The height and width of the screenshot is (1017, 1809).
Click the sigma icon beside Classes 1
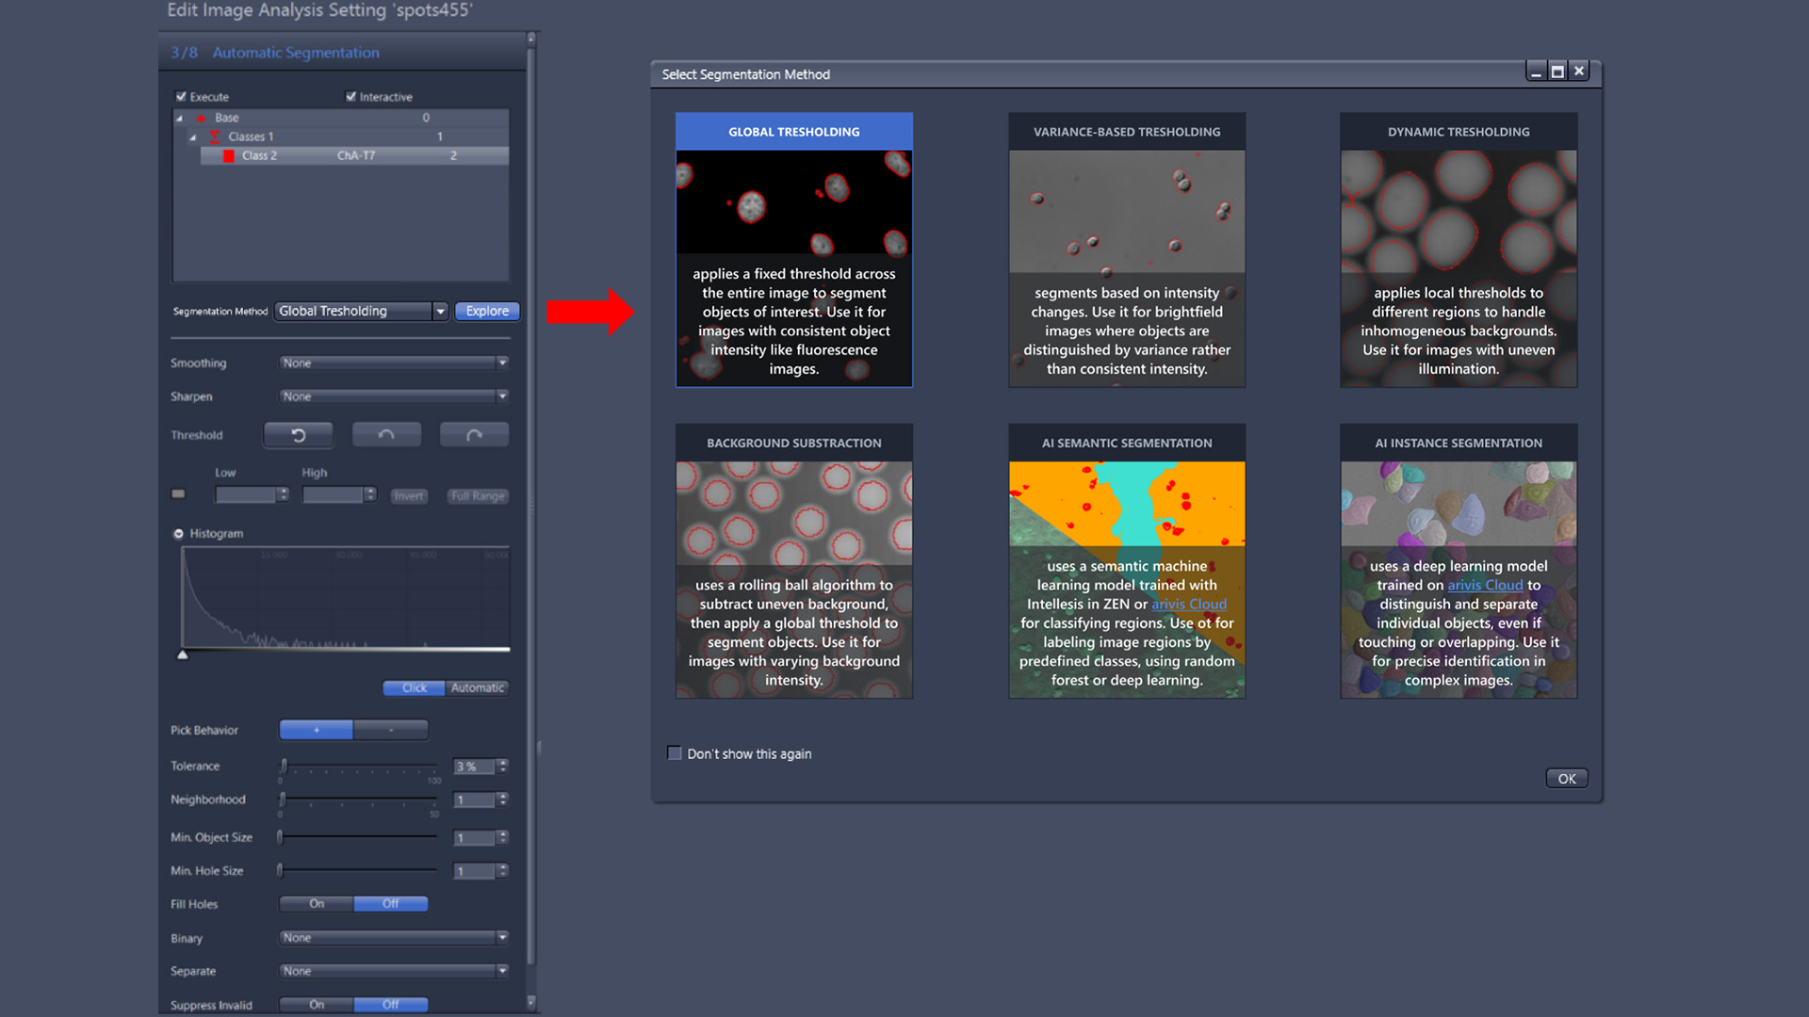click(x=215, y=137)
